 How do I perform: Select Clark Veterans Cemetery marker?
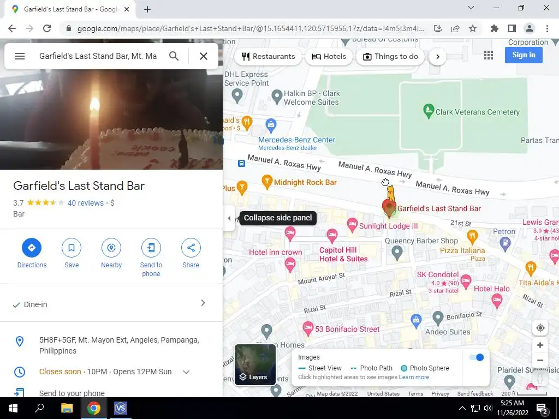tap(428, 111)
